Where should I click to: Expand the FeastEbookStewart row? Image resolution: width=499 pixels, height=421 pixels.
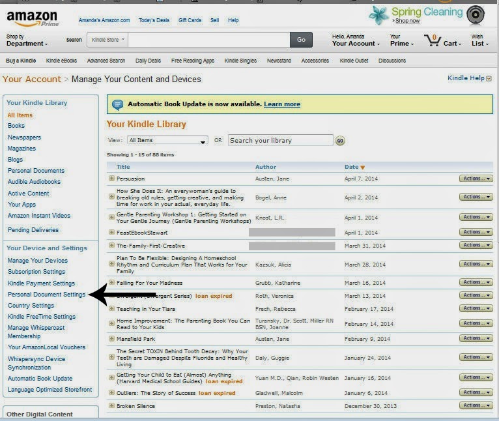[x=111, y=232]
